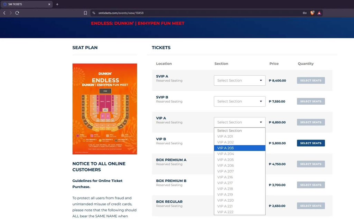Screen dimensions: 354x219
Task: Click the VIP A price ₱ 6,850.00
Action: [277, 122]
